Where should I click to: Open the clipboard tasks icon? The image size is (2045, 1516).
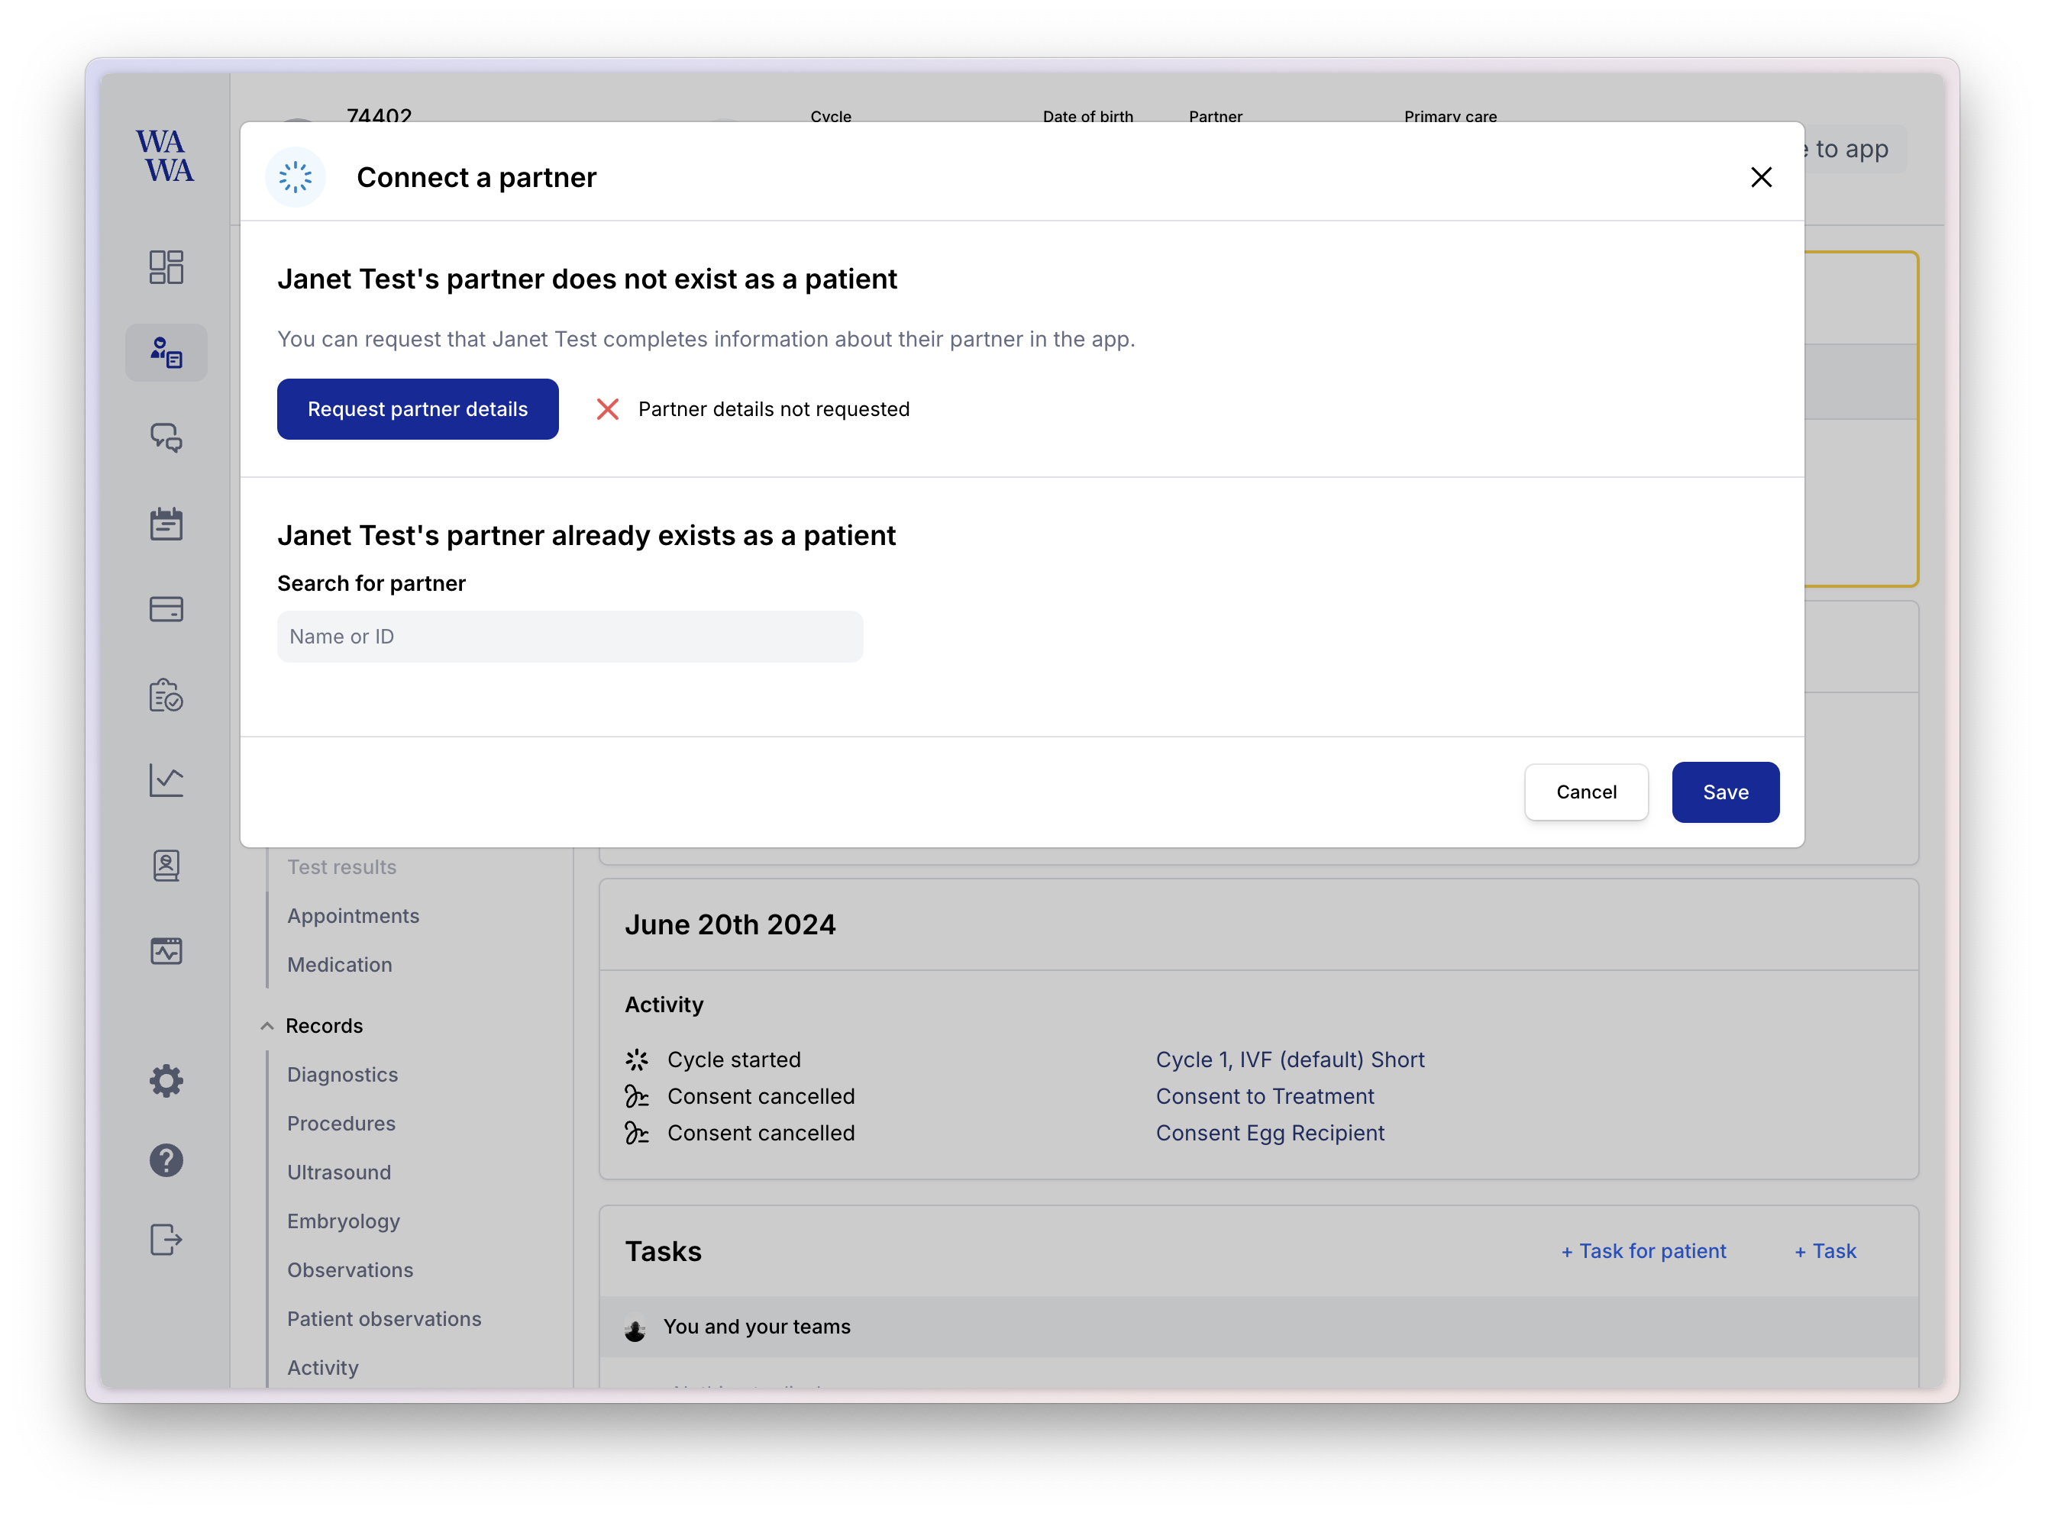point(166,695)
